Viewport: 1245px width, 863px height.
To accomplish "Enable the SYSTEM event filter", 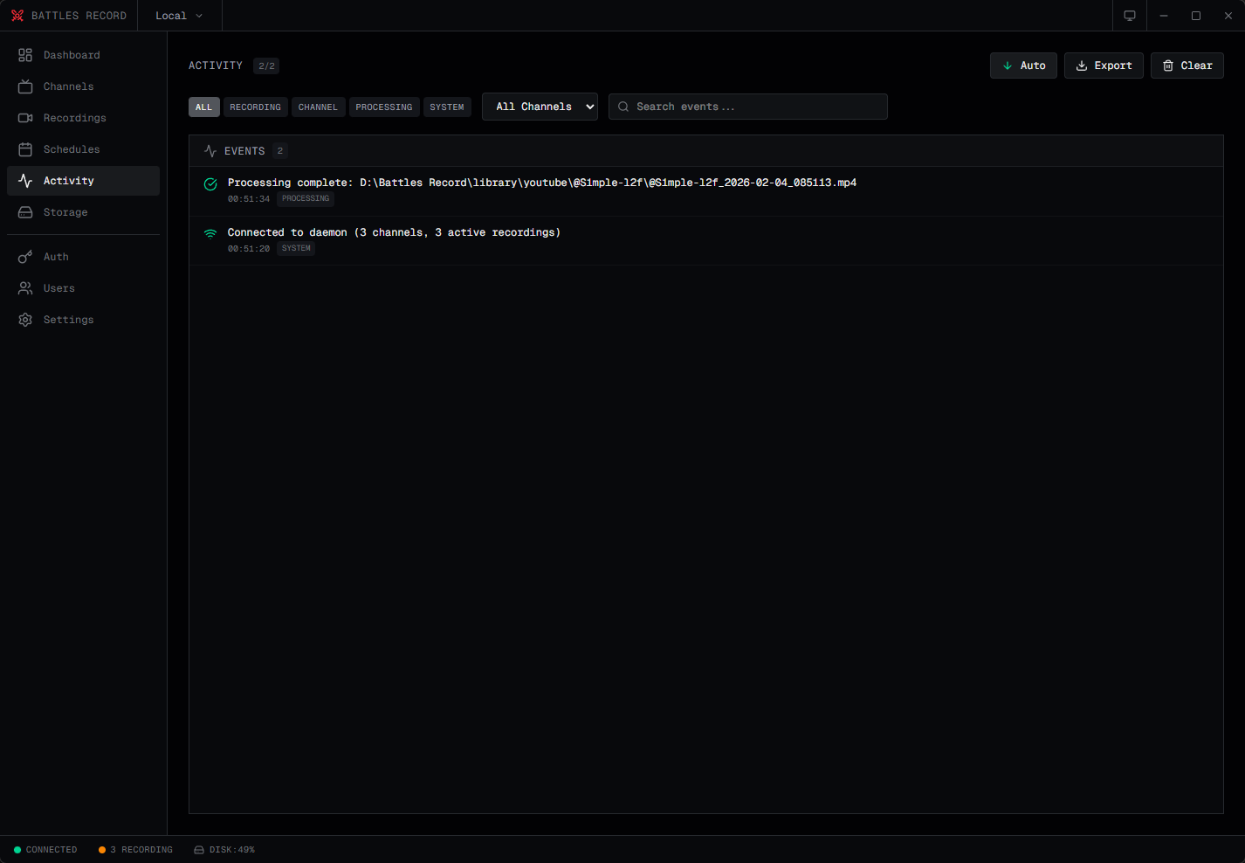I will tap(447, 106).
